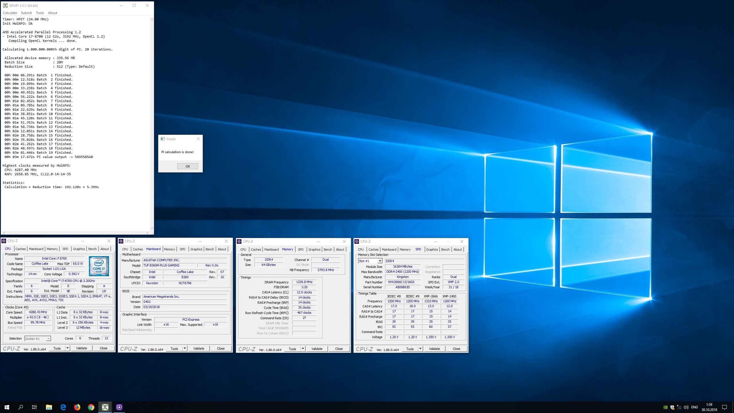Switch to GPUPI taskbar icon

point(105,407)
